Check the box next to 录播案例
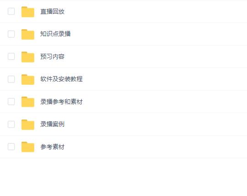The image size is (247, 196). point(11,124)
